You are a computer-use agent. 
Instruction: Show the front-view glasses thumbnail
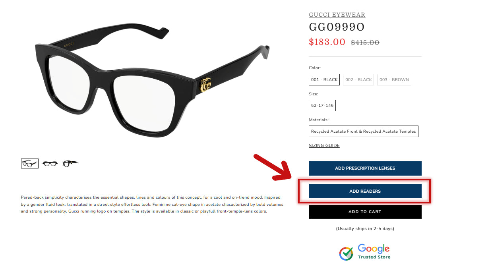coord(50,163)
